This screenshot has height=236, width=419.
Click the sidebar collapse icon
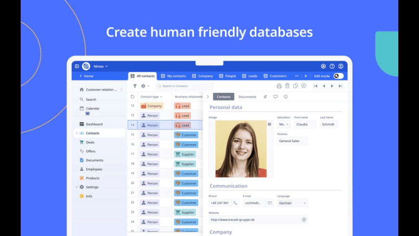77,66
